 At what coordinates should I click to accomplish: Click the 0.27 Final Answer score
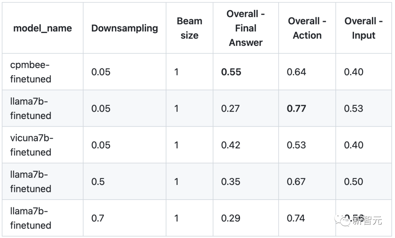231,109
